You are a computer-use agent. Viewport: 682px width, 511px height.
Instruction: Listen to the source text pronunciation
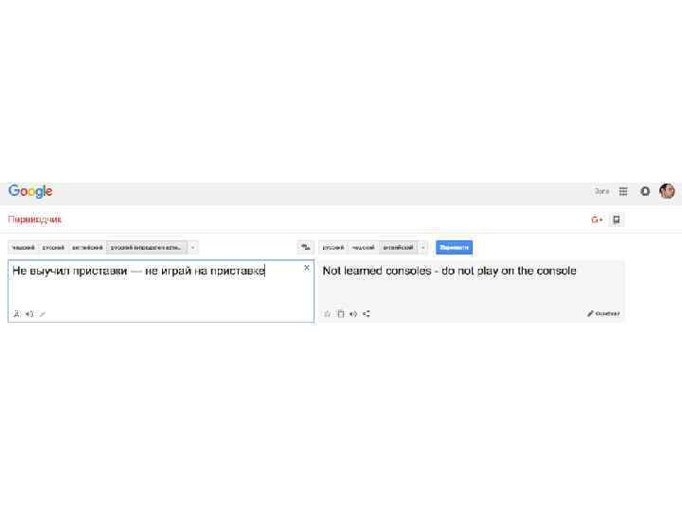[29, 313]
